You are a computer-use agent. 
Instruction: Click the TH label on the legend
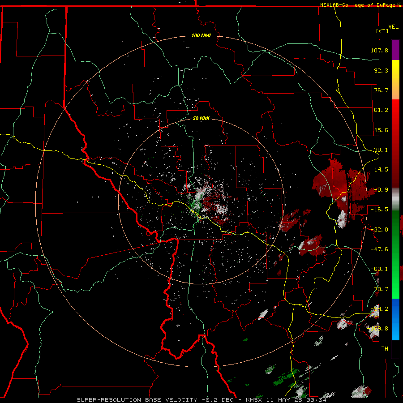pyautogui.click(x=385, y=349)
